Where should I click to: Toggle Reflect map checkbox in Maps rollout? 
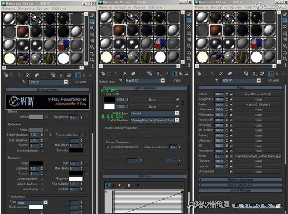point(231,105)
